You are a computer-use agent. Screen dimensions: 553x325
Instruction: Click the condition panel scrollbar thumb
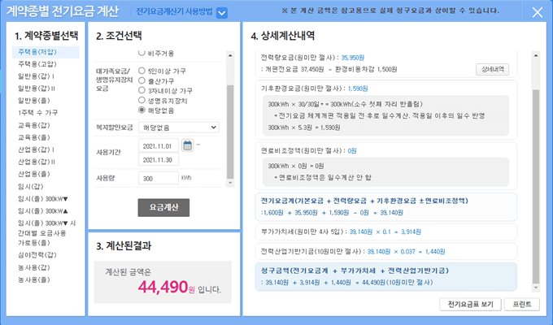tap(230, 132)
